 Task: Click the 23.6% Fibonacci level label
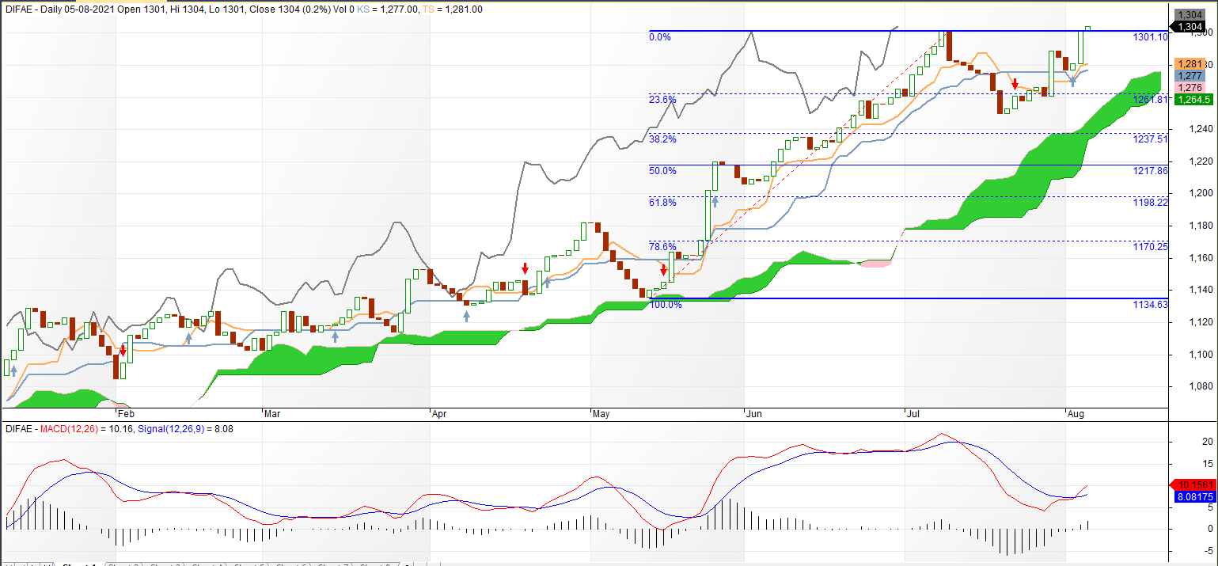tap(662, 100)
